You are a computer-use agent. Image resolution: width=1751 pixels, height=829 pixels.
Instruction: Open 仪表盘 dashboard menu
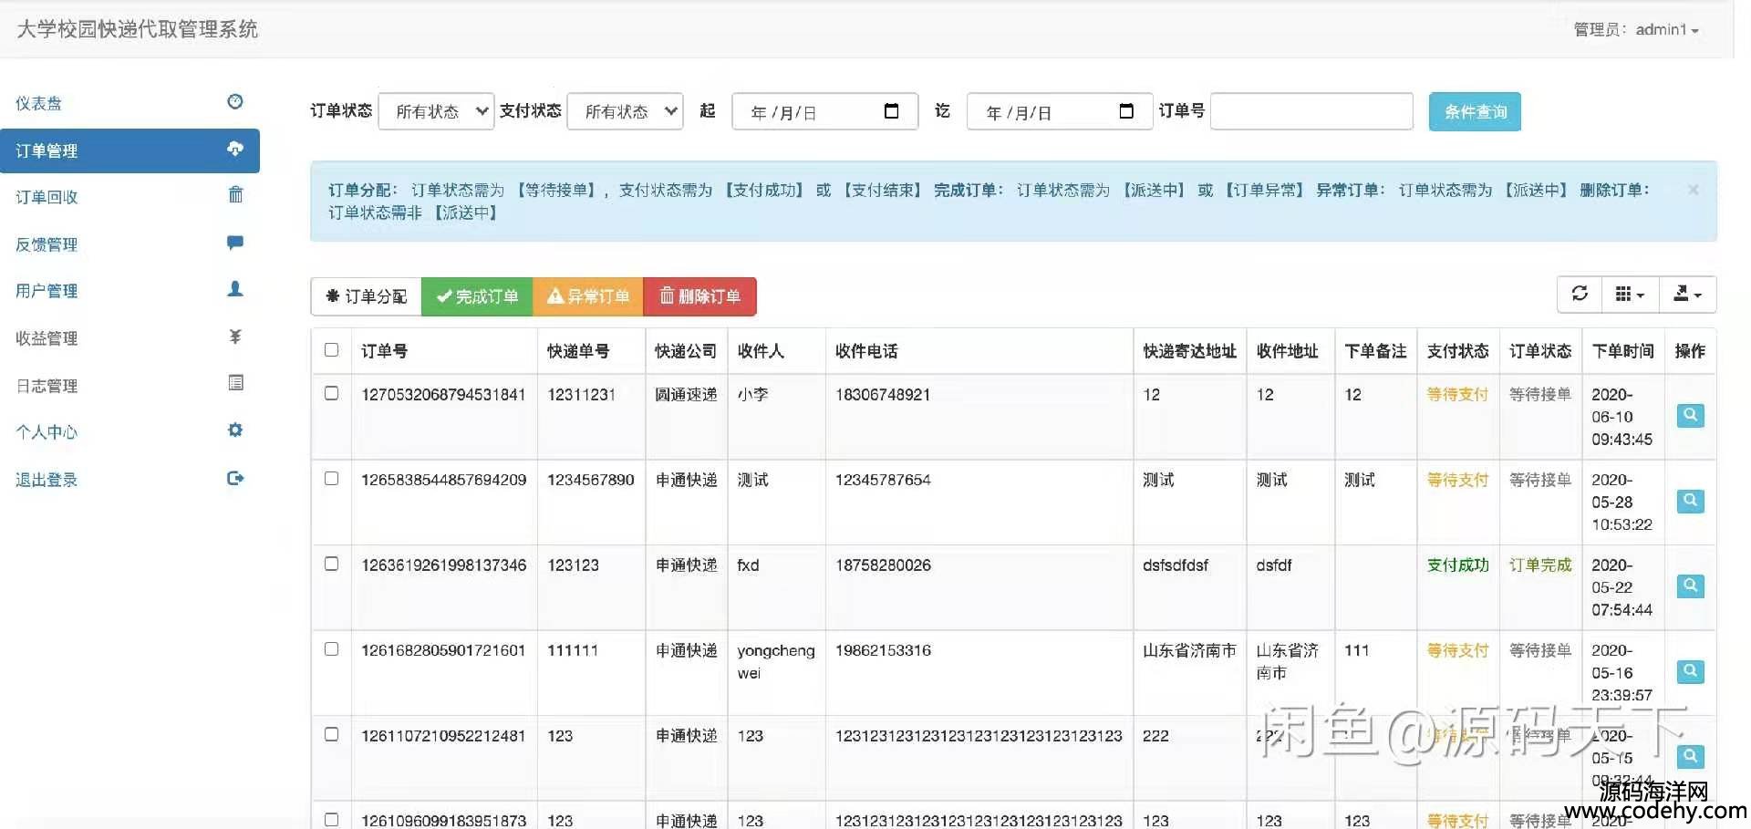130,102
